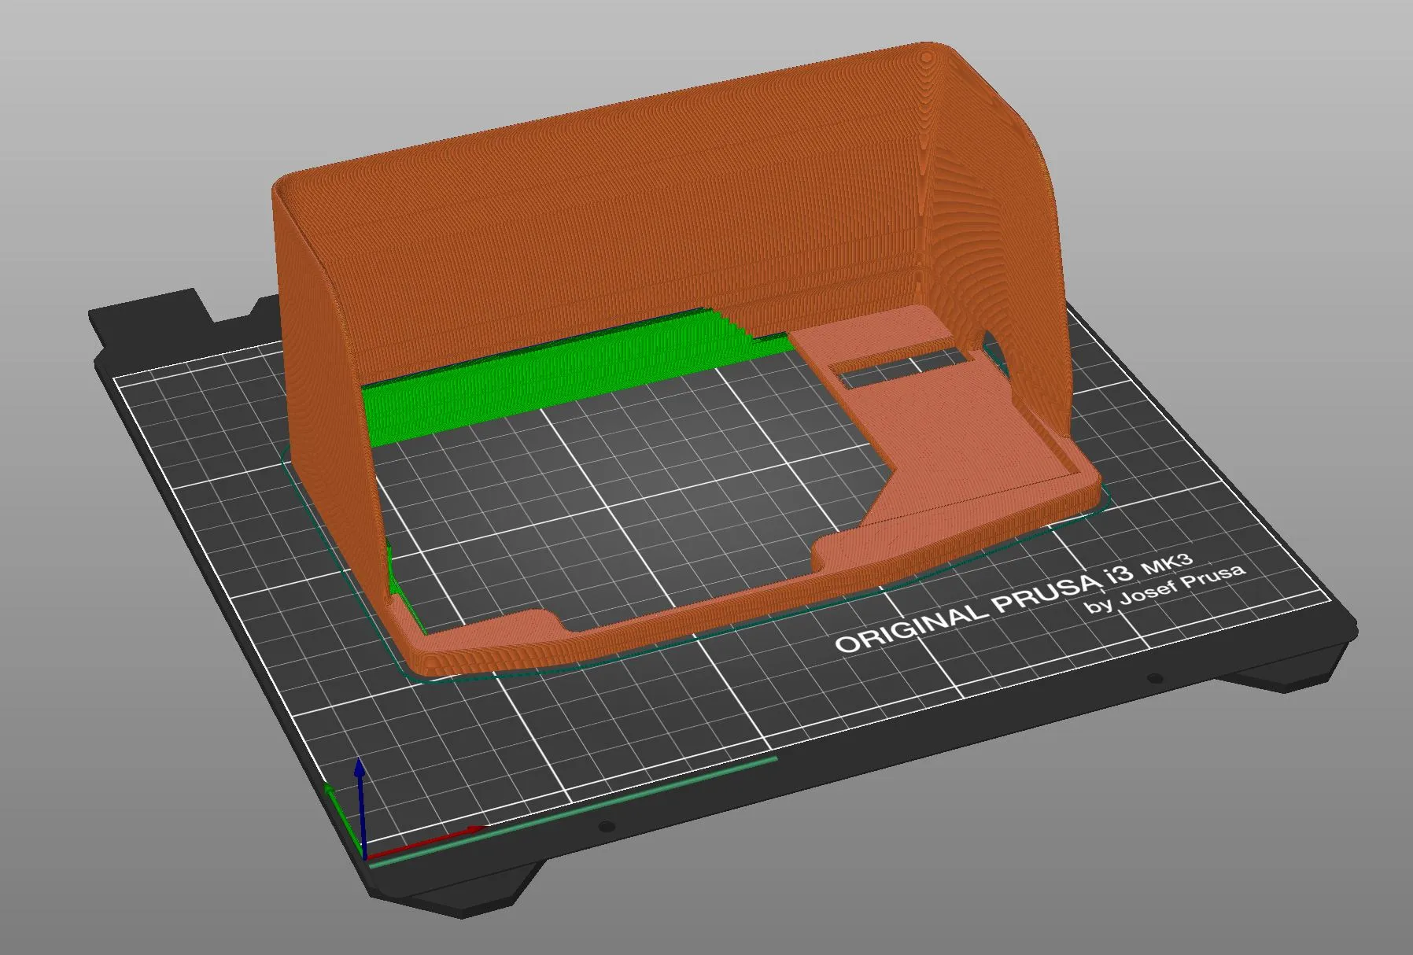Image resolution: width=1413 pixels, height=955 pixels.
Task: Click the screw hole on bed's right edge
Action: [x=1154, y=678]
